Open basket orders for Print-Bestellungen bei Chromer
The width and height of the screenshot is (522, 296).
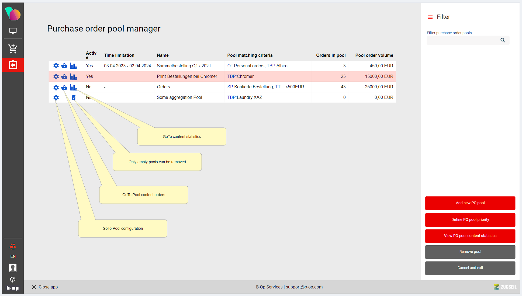tap(64, 76)
